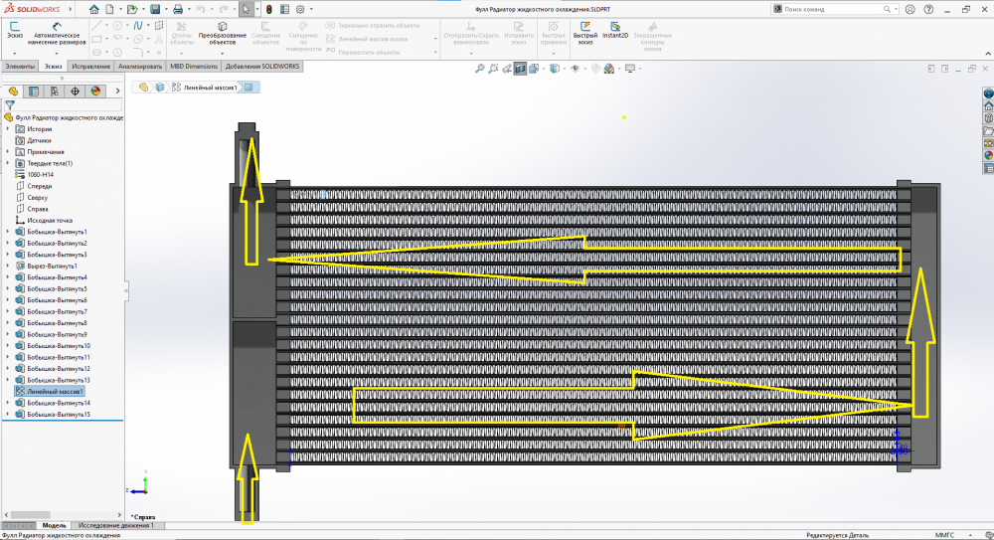994x540 pixels.
Task: Save the part with floppy disk icon
Action: coord(155,10)
